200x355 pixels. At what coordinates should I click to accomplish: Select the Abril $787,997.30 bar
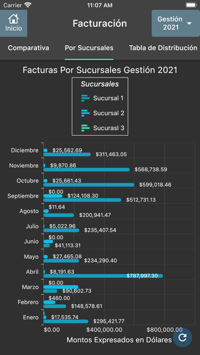pos(103,276)
